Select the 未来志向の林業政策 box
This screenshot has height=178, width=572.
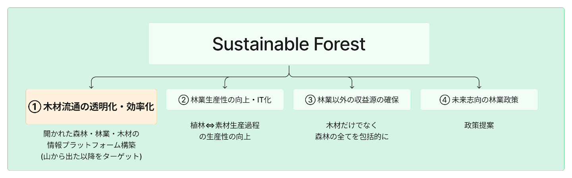click(479, 100)
